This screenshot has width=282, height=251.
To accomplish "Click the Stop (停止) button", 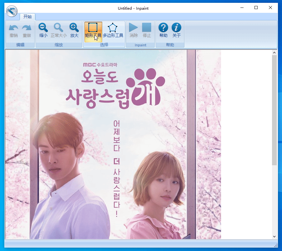I will [x=147, y=31].
